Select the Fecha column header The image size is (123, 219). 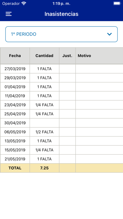coord(15,56)
